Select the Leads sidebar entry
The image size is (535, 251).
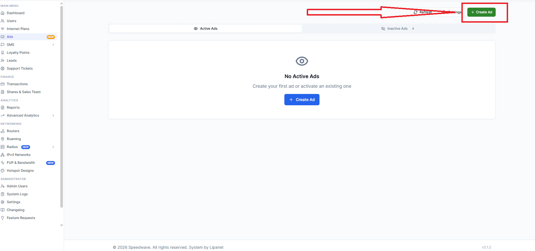pyautogui.click(x=12, y=61)
